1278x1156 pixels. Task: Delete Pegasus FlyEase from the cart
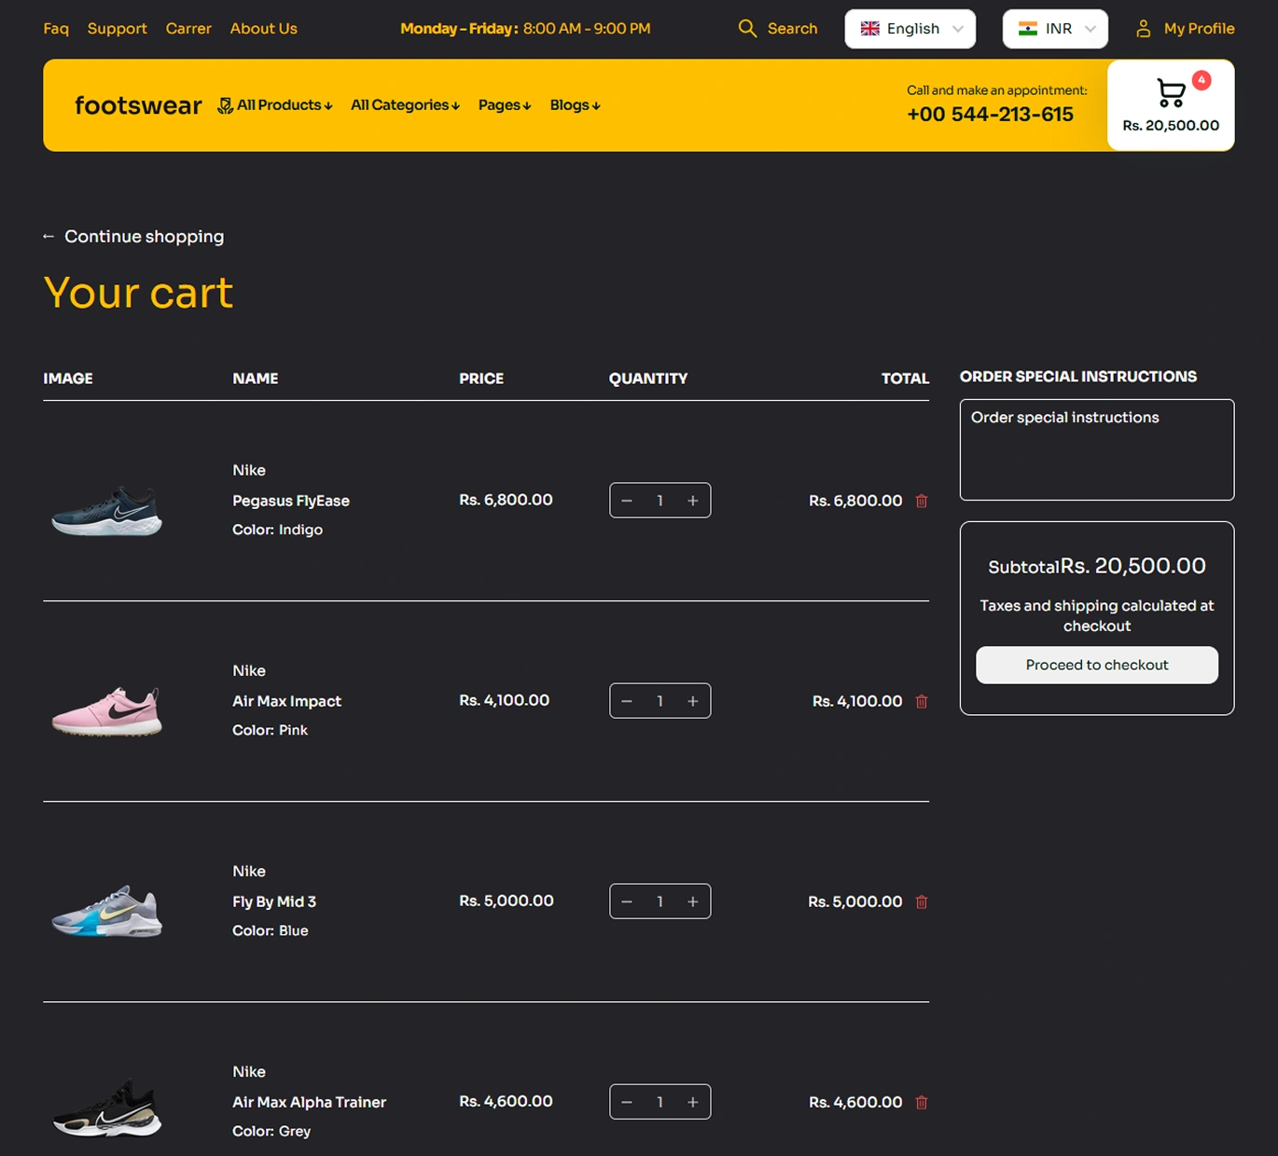pyautogui.click(x=922, y=501)
